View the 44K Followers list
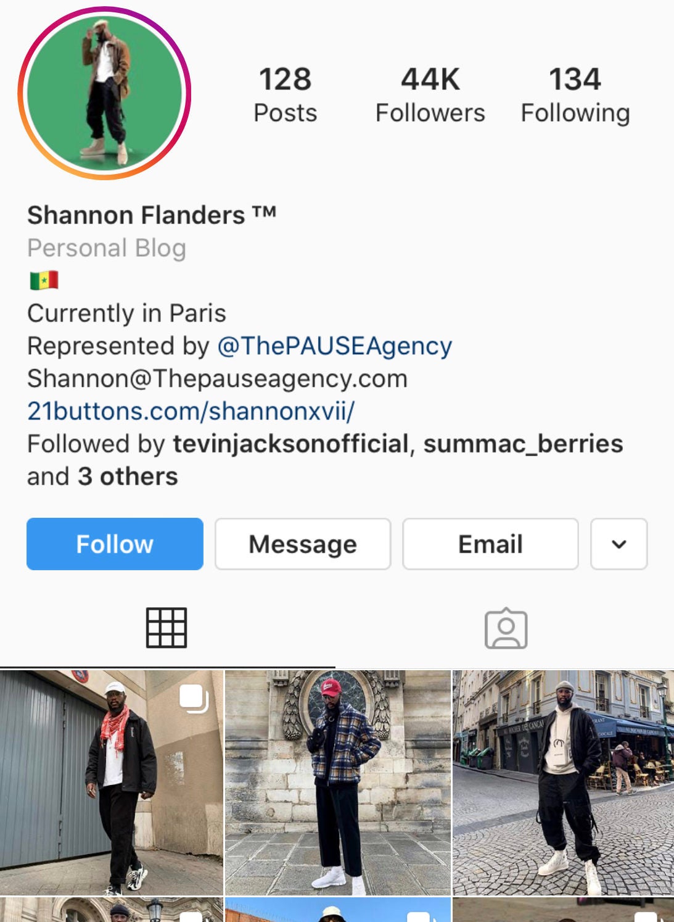The height and width of the screenshot is (922, 674). coord(430,96)
